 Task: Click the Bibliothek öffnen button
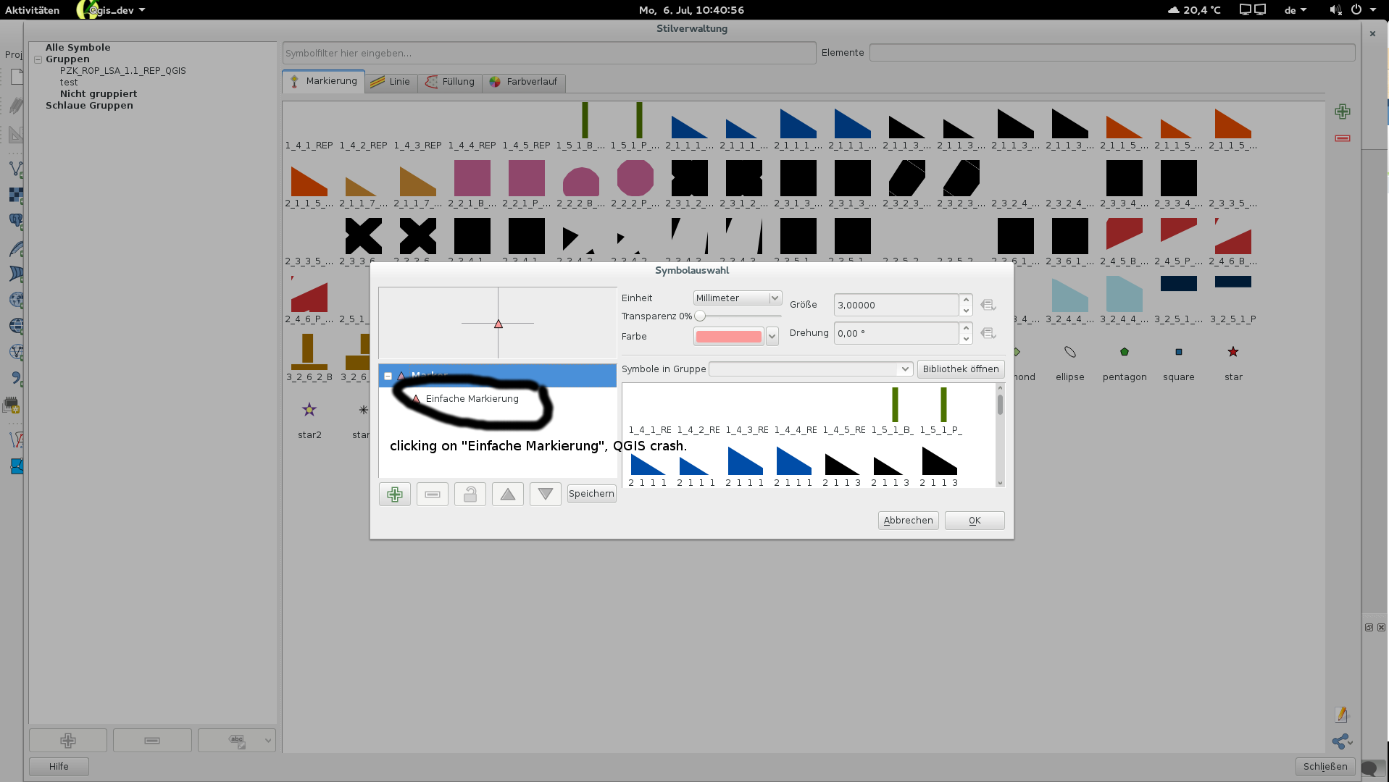tap(960, 369)
